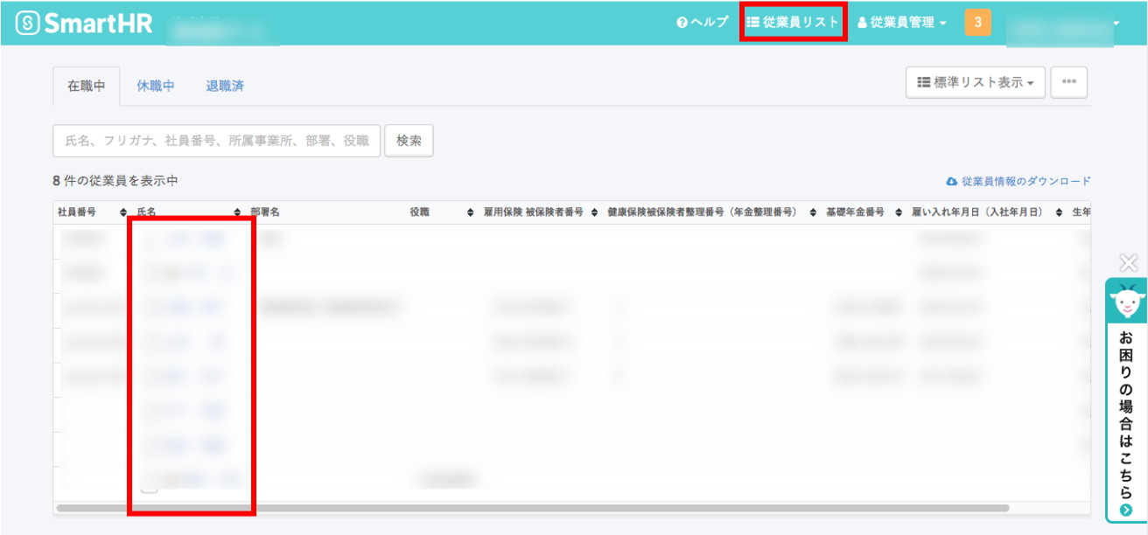Viewport: 1148px width, 535px height.
Task: Click the 検索 search button
Action: 409,140
